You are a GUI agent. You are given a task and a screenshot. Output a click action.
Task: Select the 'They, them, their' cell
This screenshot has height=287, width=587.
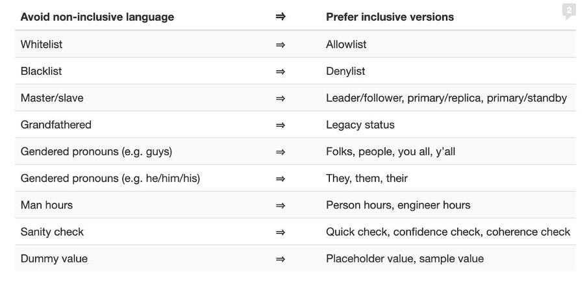pos(366,178)
